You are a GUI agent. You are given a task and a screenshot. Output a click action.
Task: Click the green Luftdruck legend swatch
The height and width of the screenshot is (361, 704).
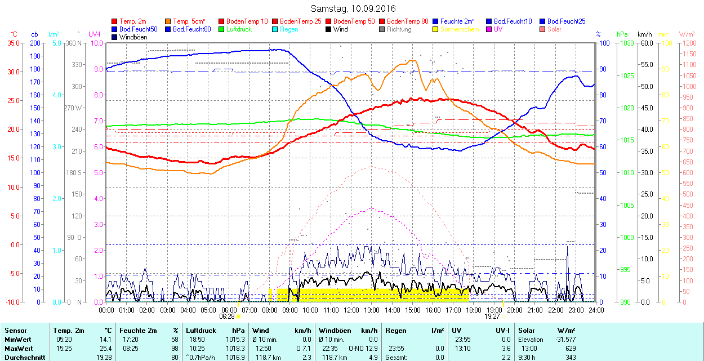[222, 29]
